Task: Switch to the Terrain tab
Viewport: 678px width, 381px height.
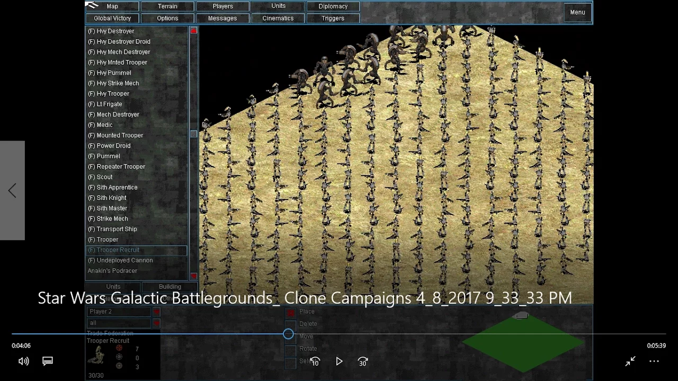Action: [167, 6]
